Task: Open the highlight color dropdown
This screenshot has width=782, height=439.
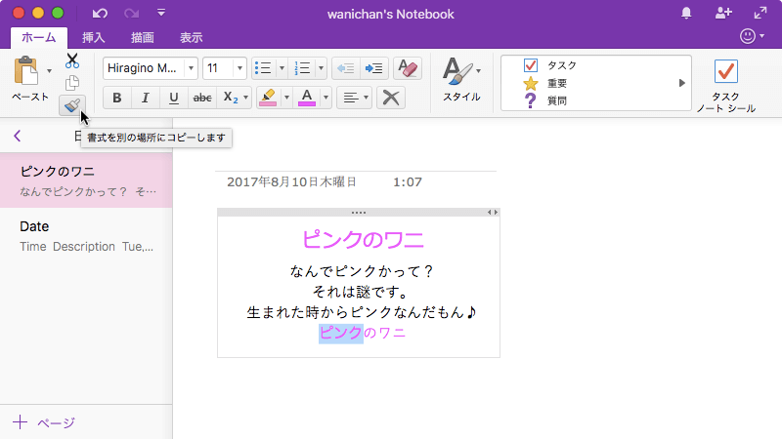Action: tap(286, 98)
